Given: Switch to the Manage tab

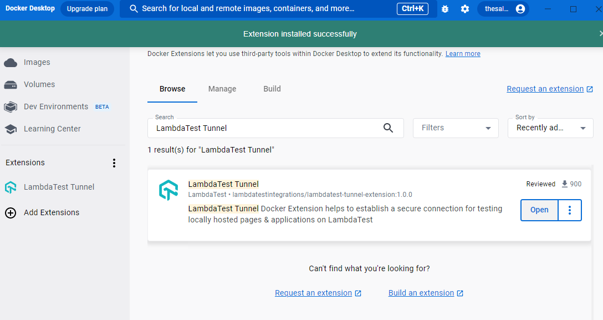Looking at the screenshot, I should (222, 89).
